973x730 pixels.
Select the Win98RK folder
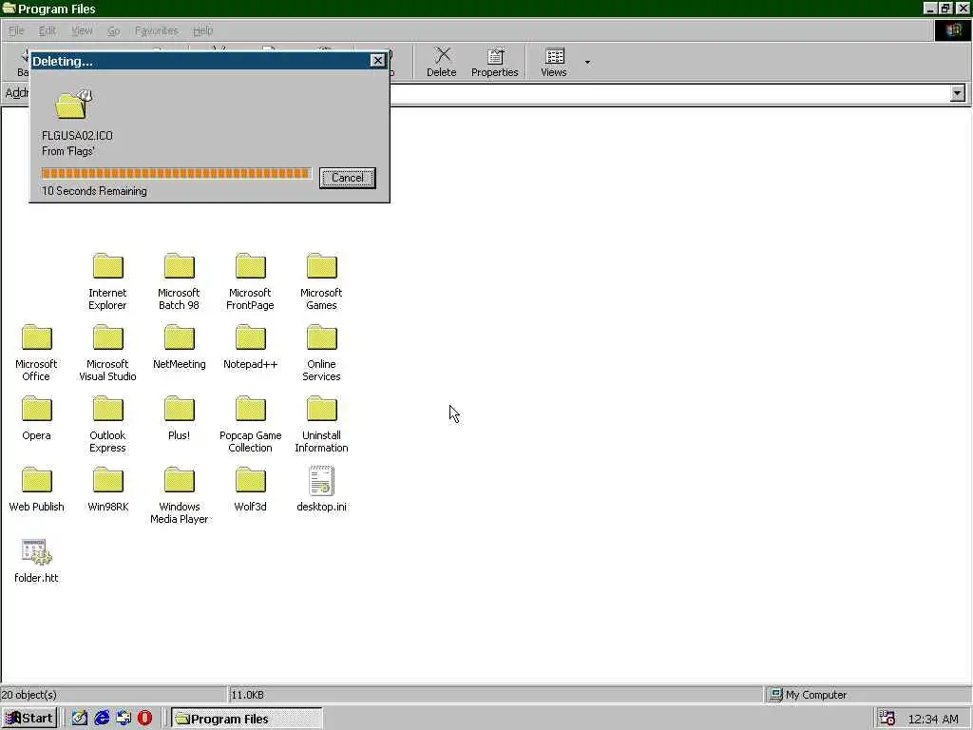(x=107, y=490)
